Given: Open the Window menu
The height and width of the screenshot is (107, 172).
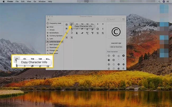Looking at the screenshot, I should click(x=42, y=2).
